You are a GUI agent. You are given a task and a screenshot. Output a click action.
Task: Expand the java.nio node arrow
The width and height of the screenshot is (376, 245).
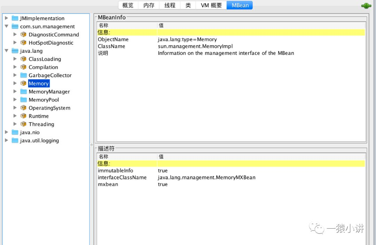click(x=7, y=132)
